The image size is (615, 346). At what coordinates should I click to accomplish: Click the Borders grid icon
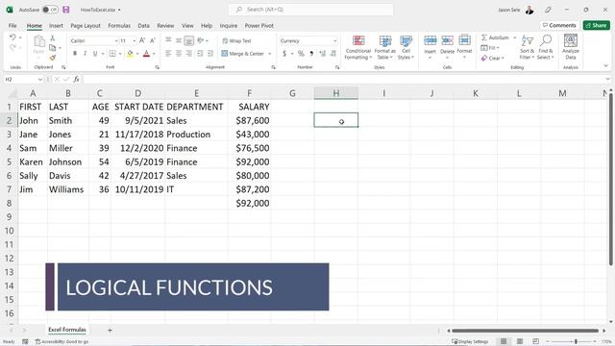tap(112, 54)
